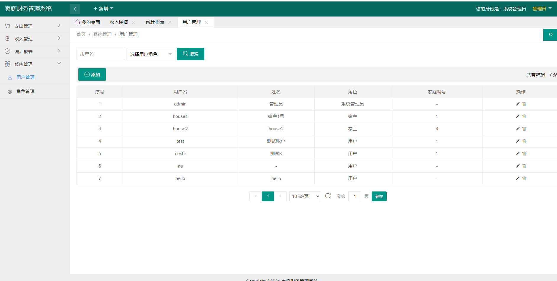Click the 搜索 button

[x=190, y=54]
